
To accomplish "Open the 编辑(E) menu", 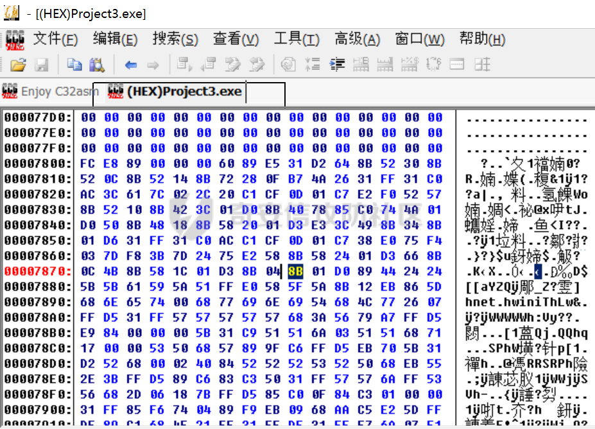I will tap(115, 40).
